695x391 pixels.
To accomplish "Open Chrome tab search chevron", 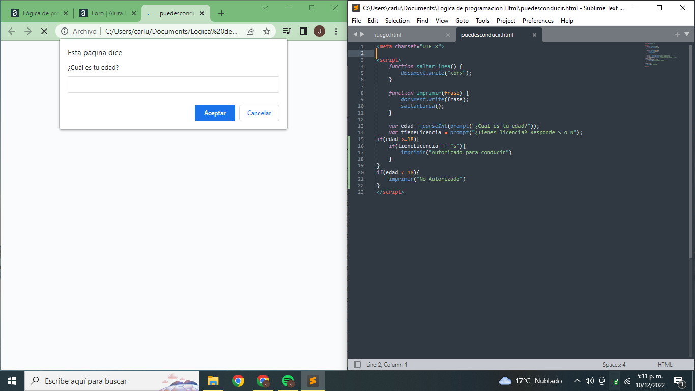I will (x=265, y=8).
